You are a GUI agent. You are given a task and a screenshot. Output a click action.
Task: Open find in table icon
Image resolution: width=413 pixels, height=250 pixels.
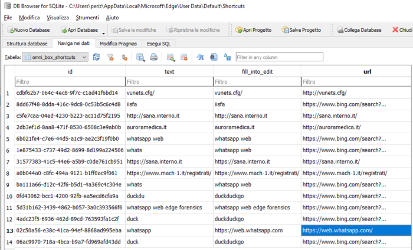pos(214,57)
